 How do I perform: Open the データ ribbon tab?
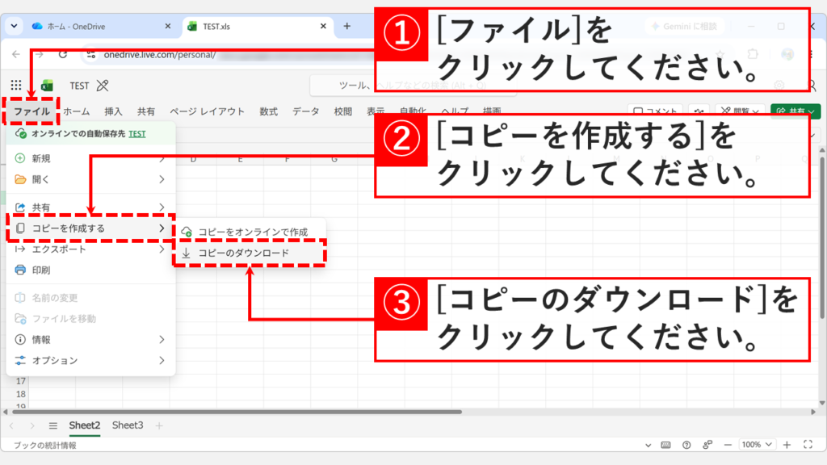point(306,111)
